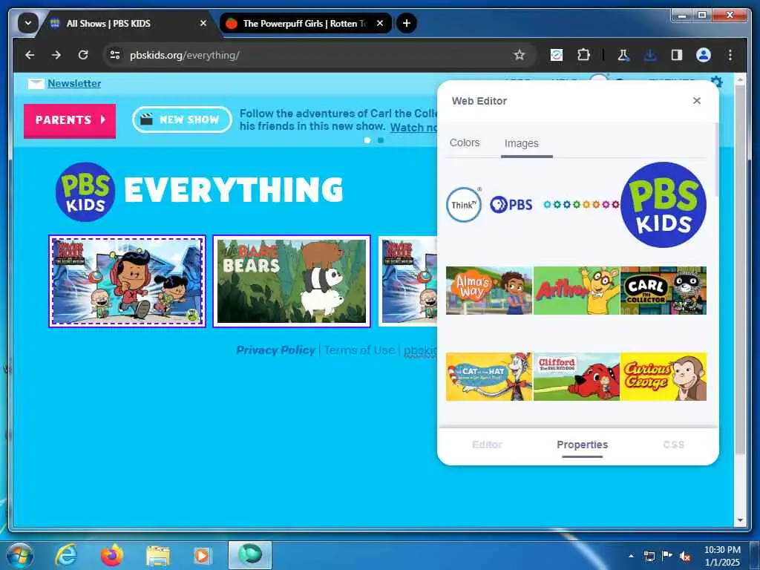Click the NEW SHOW button
760x570 pixels.
pos(182,119)
